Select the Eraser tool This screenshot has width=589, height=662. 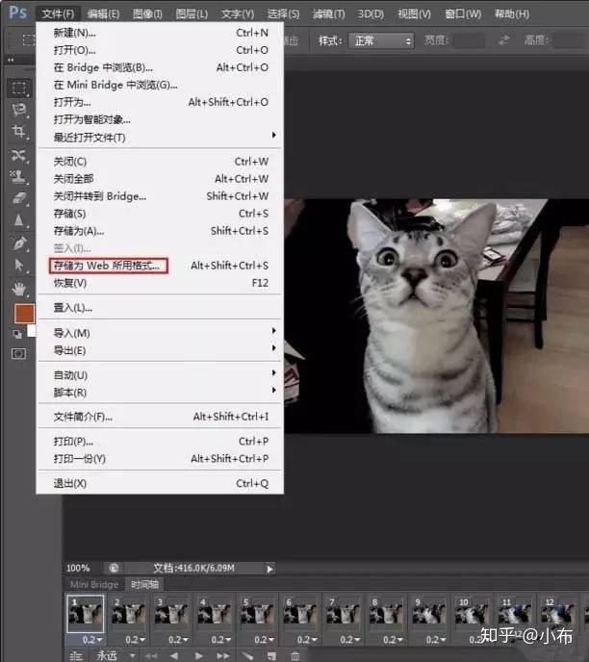point(19,198)
